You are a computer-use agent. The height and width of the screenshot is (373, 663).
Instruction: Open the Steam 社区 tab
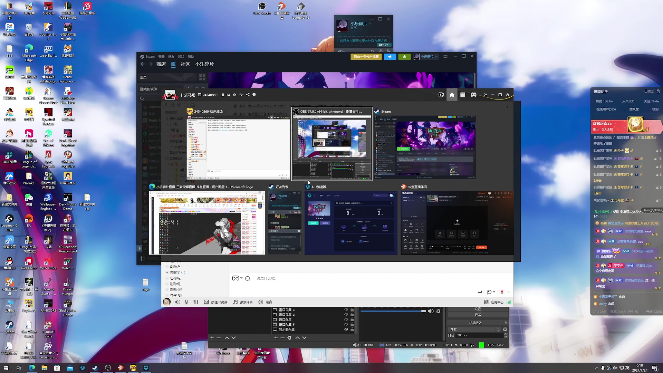tap(185, 64)
